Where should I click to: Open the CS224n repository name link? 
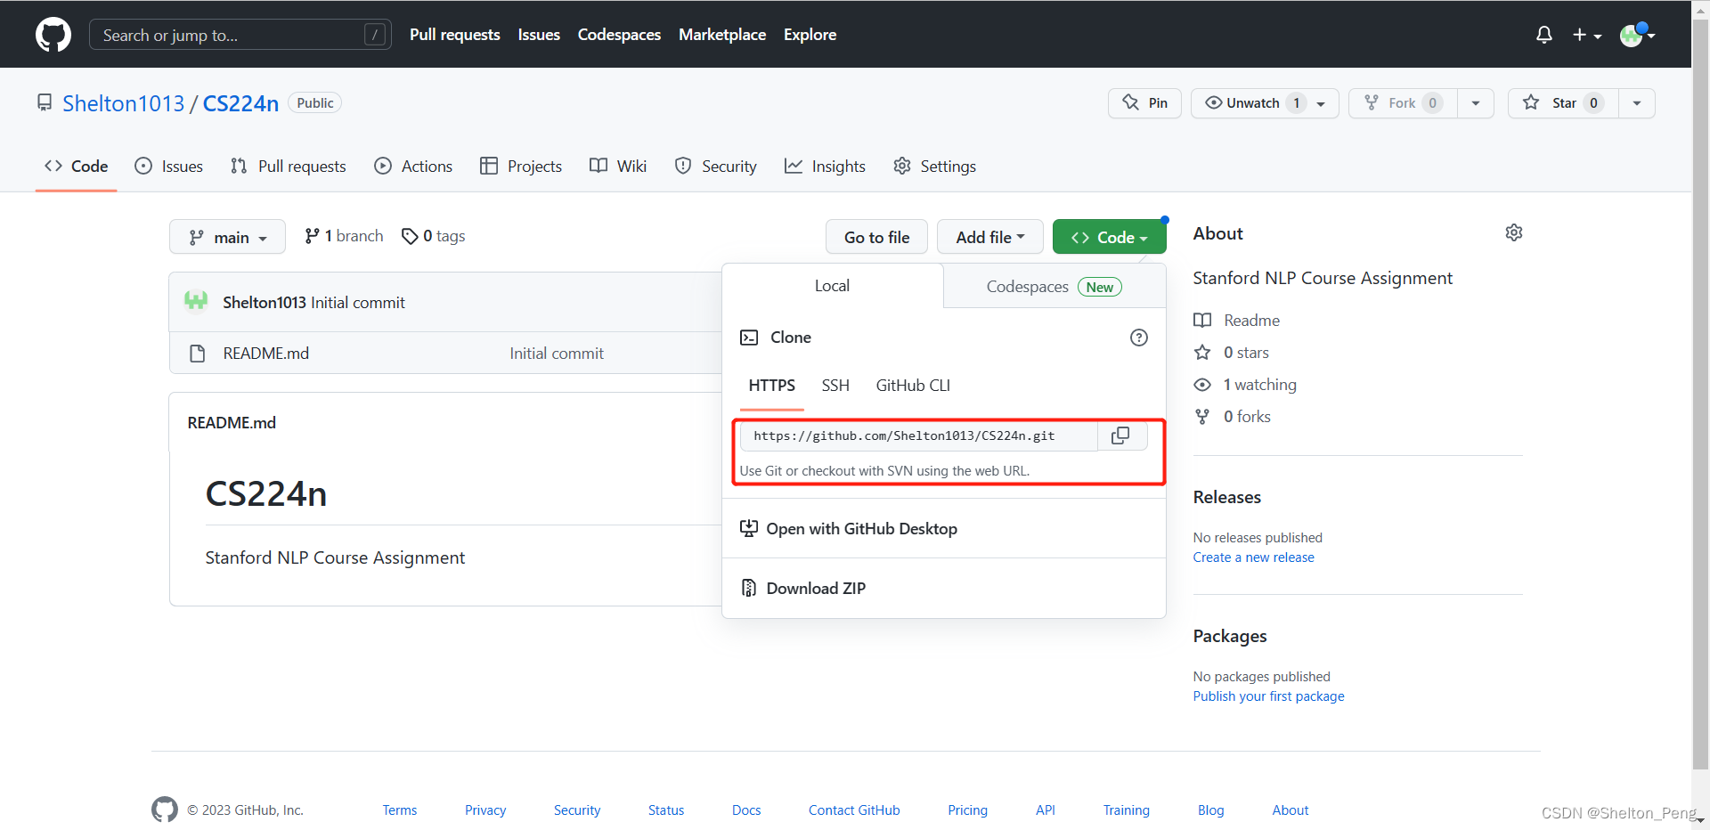click(x=240, y=103)
